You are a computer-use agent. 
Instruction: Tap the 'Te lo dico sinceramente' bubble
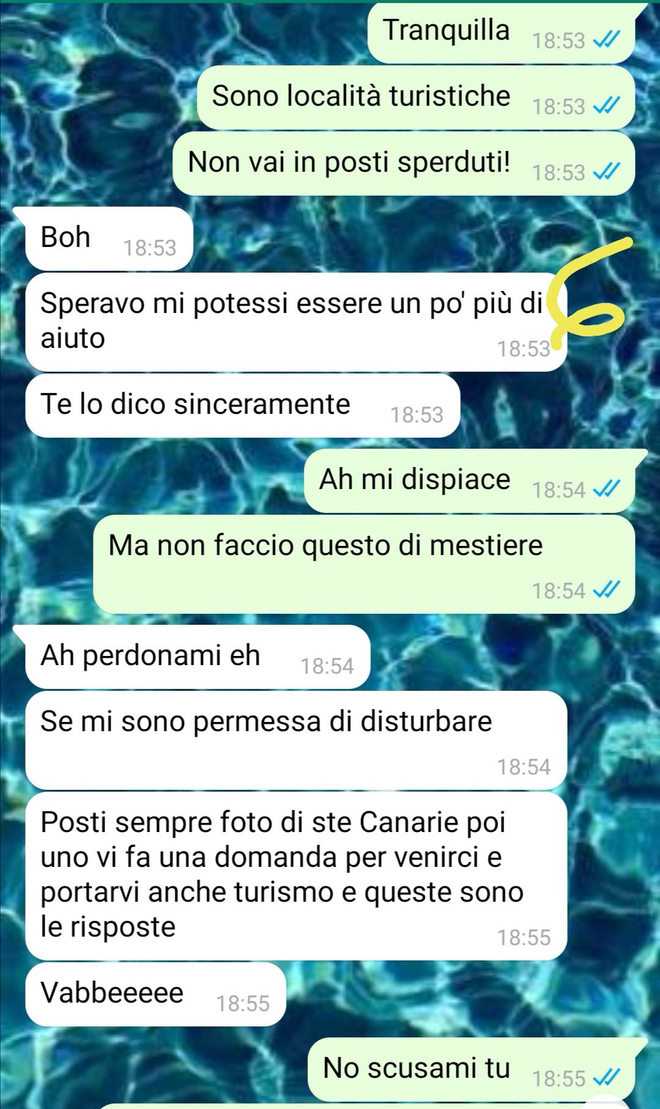[x=243, y=405]
